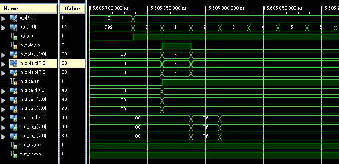Click the Value column header
This screenshot has height=164, width=339.
[72, 9]
